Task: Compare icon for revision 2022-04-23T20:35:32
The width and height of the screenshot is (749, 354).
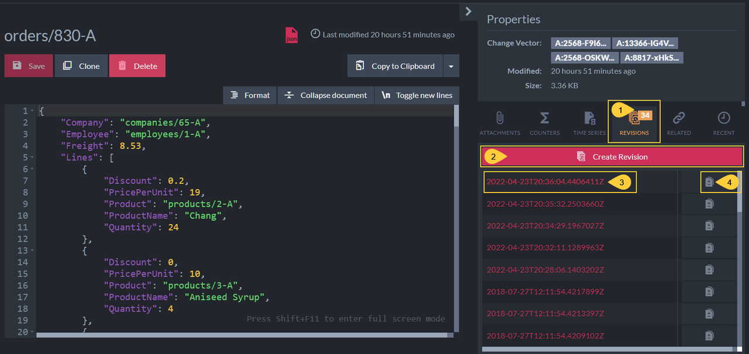Action: point(709,204)
